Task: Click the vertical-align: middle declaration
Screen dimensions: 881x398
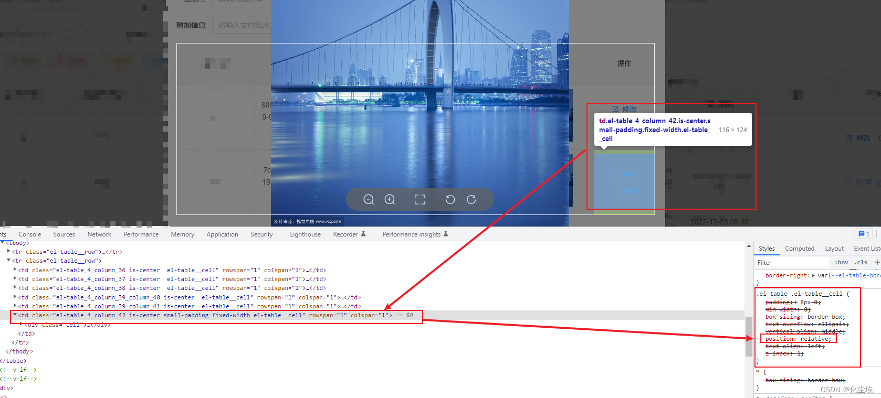Action: (x=805, y=331)
